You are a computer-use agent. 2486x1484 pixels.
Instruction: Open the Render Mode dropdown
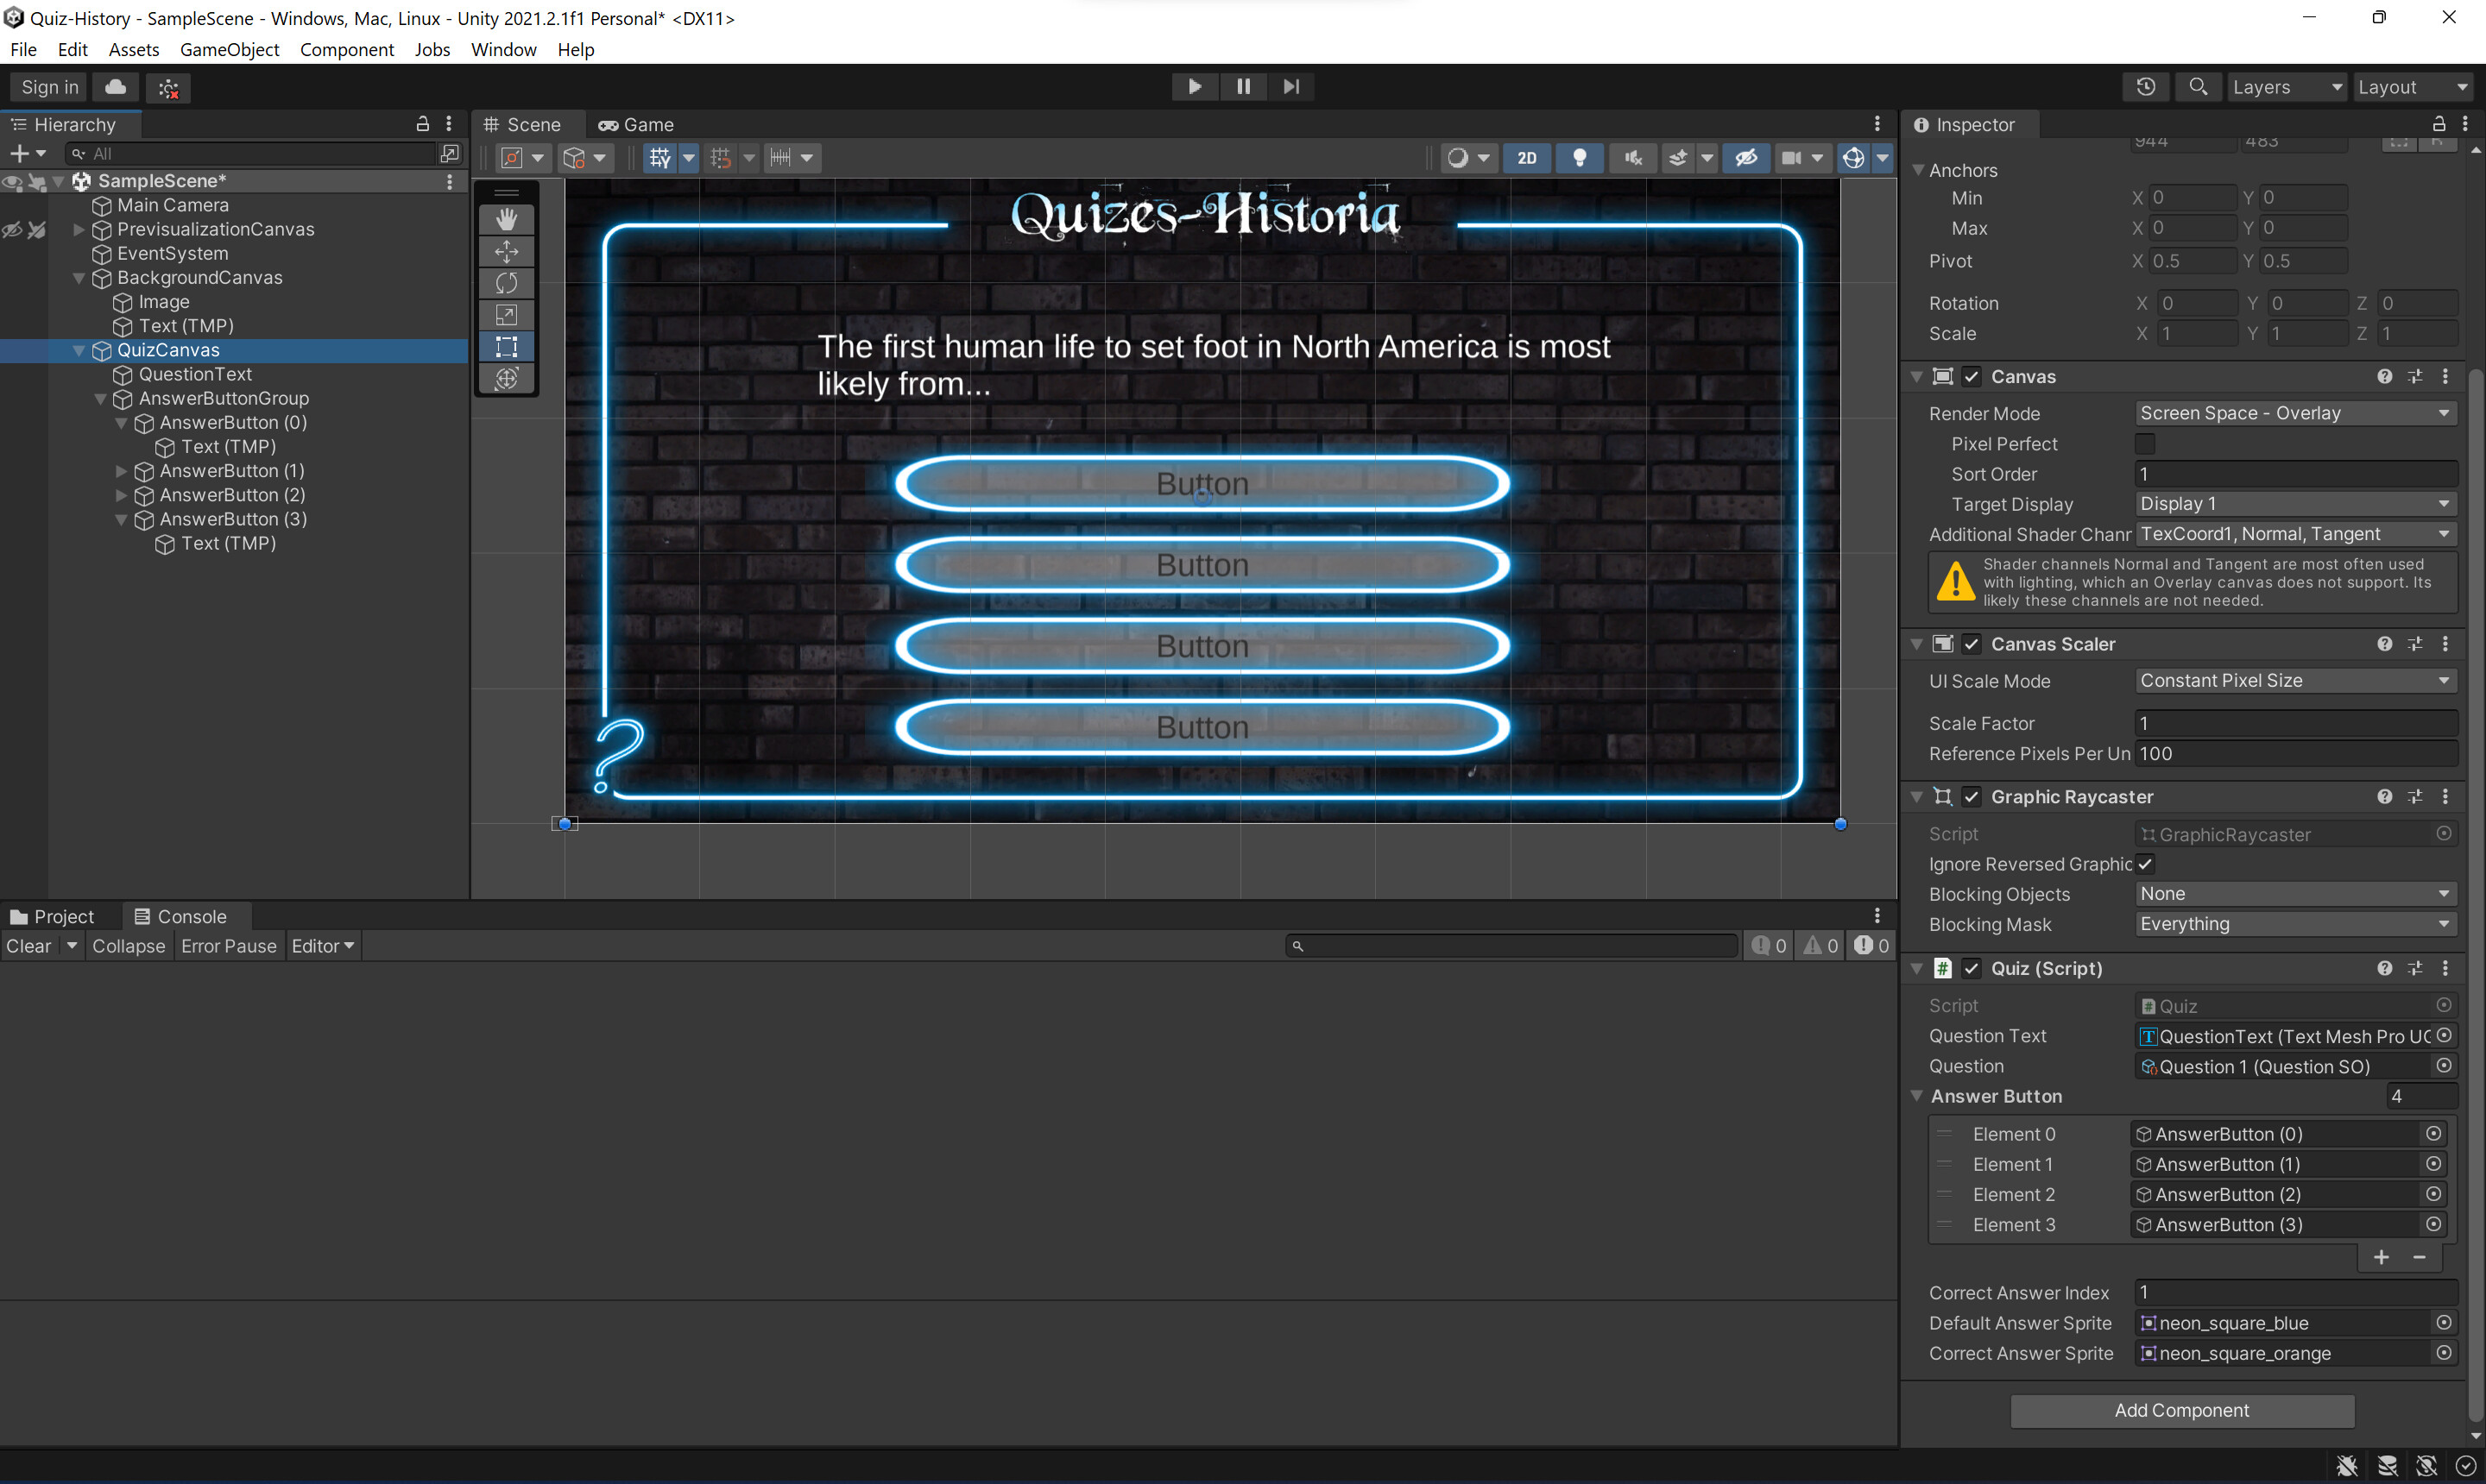coord(2294,413)
